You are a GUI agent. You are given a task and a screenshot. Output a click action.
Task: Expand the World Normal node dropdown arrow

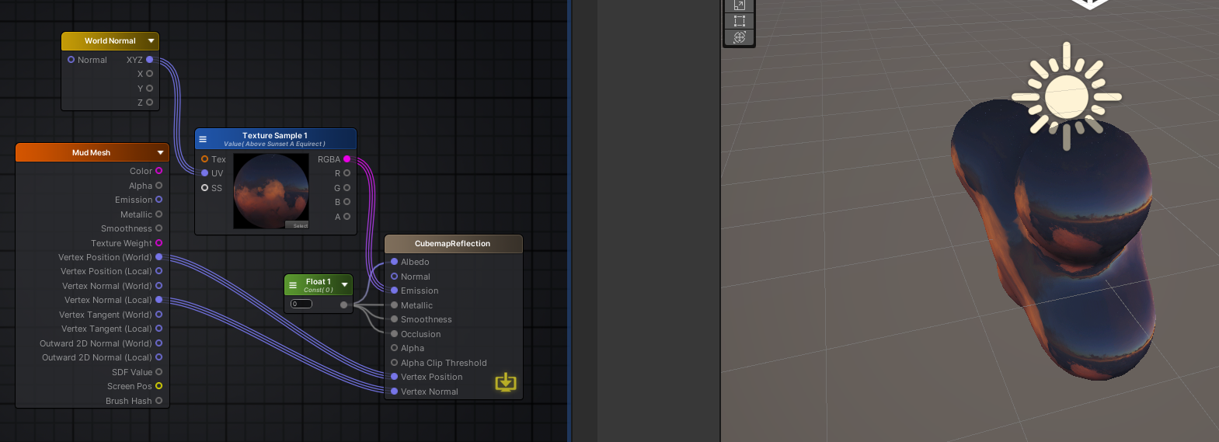[x=151, y=41]
